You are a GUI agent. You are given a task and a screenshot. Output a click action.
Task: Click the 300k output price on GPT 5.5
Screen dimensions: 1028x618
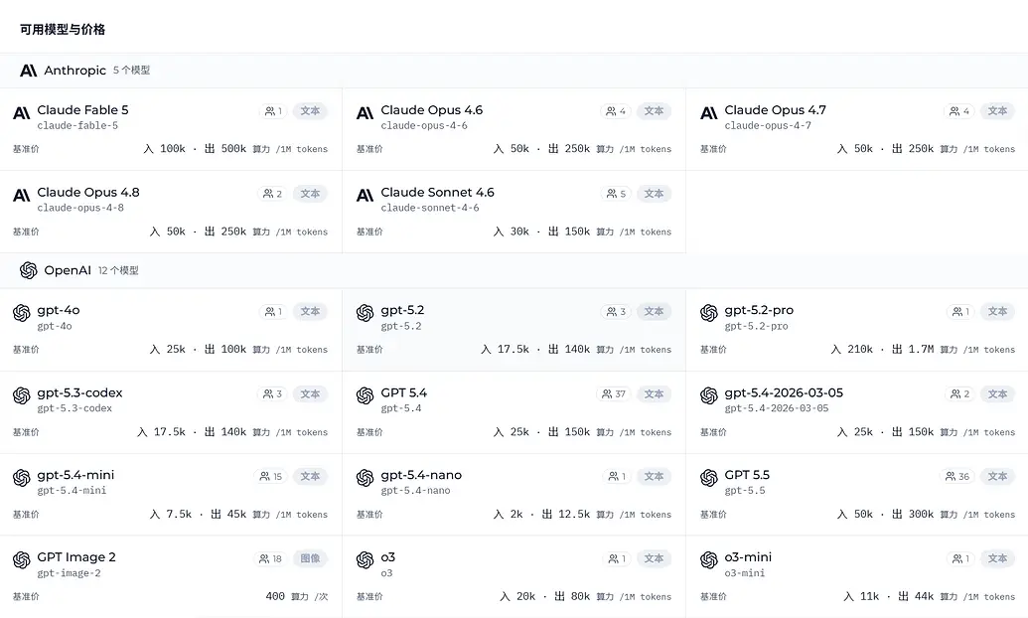pos(921,515)
